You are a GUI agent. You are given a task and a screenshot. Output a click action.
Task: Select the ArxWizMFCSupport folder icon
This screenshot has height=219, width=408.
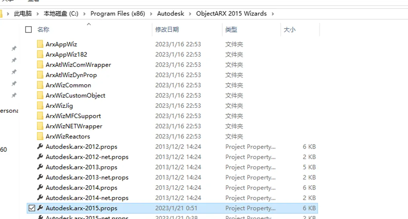click(x=40, y=116)
